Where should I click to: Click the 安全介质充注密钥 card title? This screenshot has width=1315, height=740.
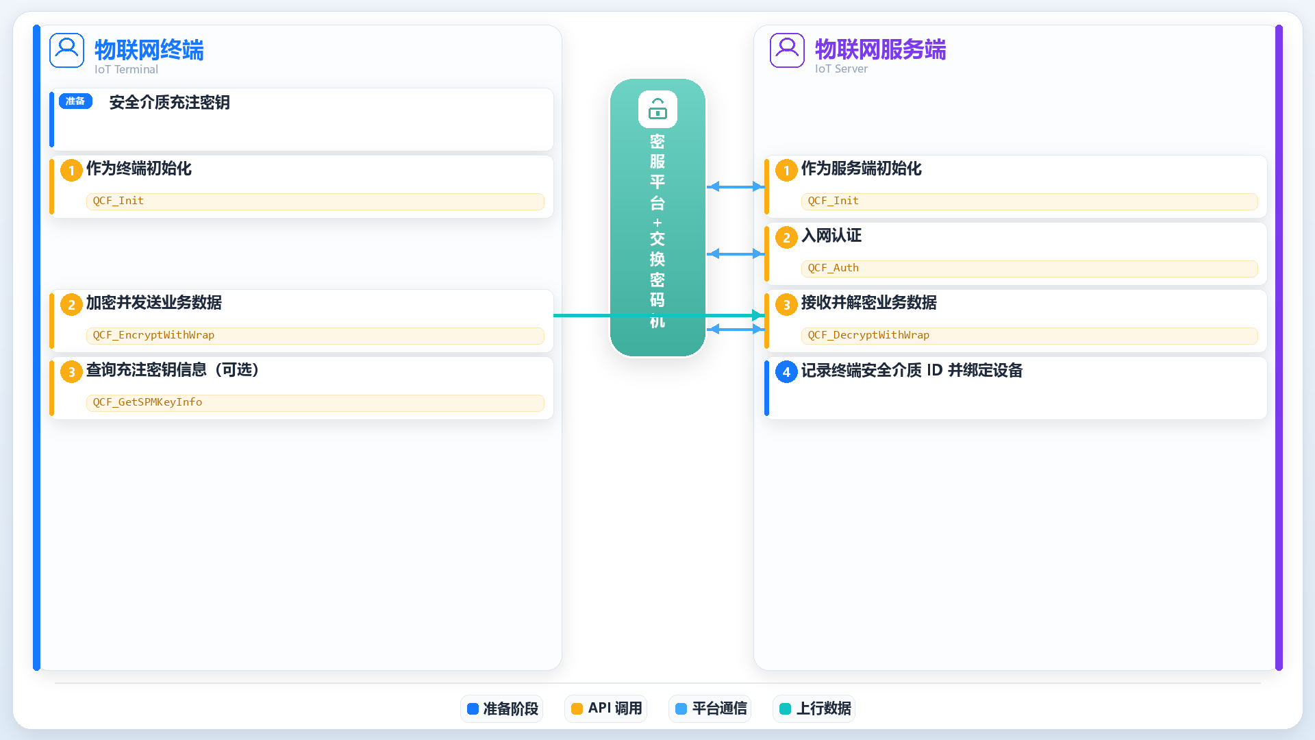pyautogui.click(x=169, y=102)
